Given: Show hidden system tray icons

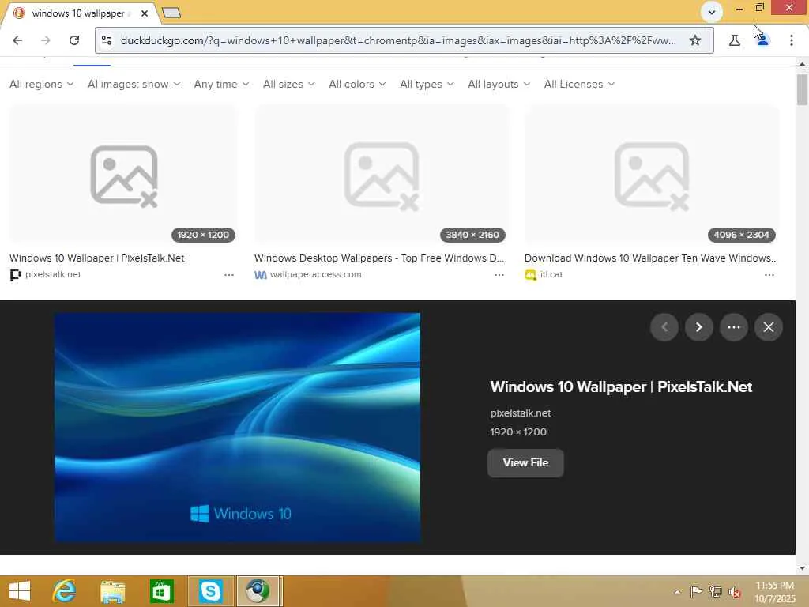Looking at the screenshot, I should click(677, 591).
